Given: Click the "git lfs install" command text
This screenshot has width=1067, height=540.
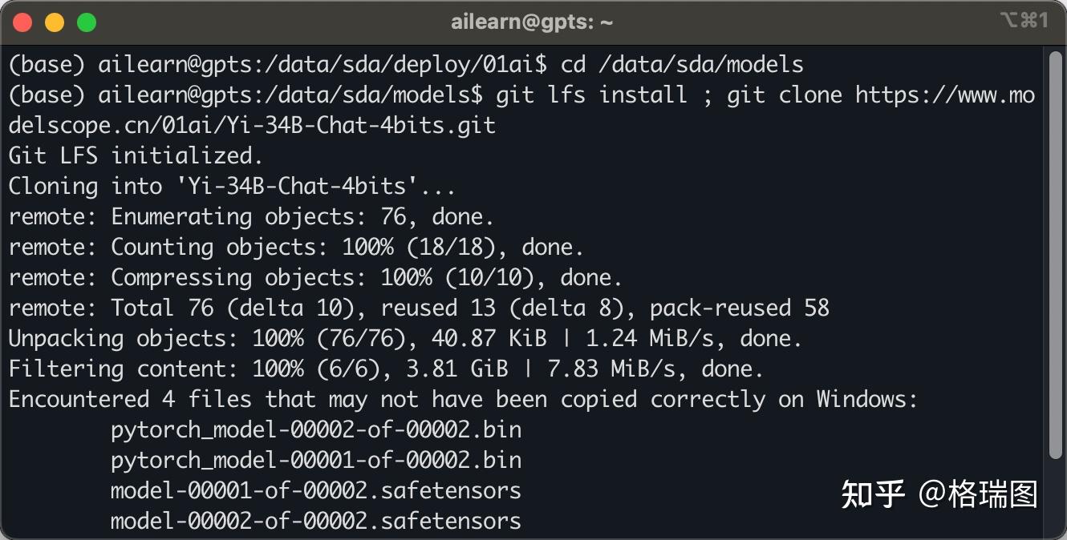Looking at the screenshot, I should coord(591,95).
